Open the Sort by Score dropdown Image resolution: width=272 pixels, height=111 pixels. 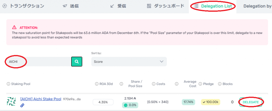pyautogui.click(x=129, y=62)
